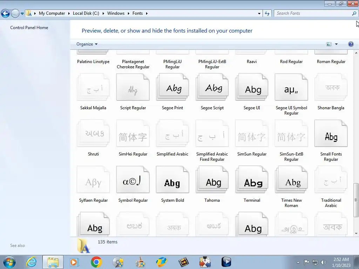
Task: Select the System Bold font icon
Action: click(172, 180)
